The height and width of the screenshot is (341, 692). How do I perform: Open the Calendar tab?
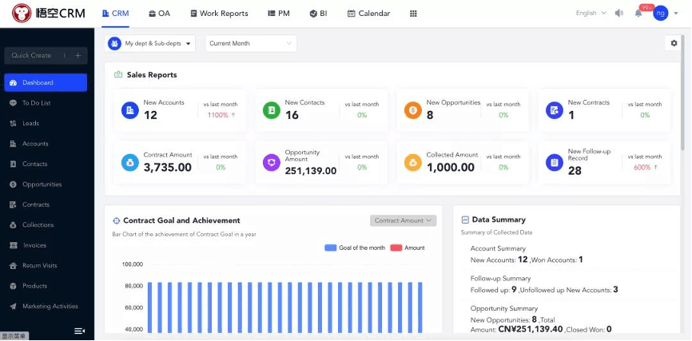point(369,14)
